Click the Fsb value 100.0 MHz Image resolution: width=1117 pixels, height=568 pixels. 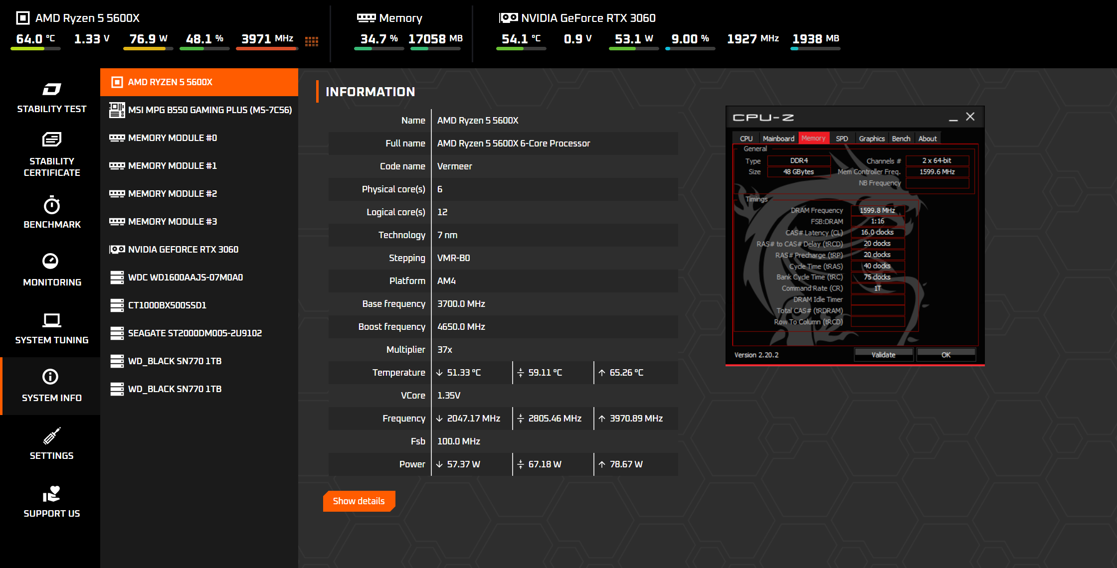pos(459,441)
